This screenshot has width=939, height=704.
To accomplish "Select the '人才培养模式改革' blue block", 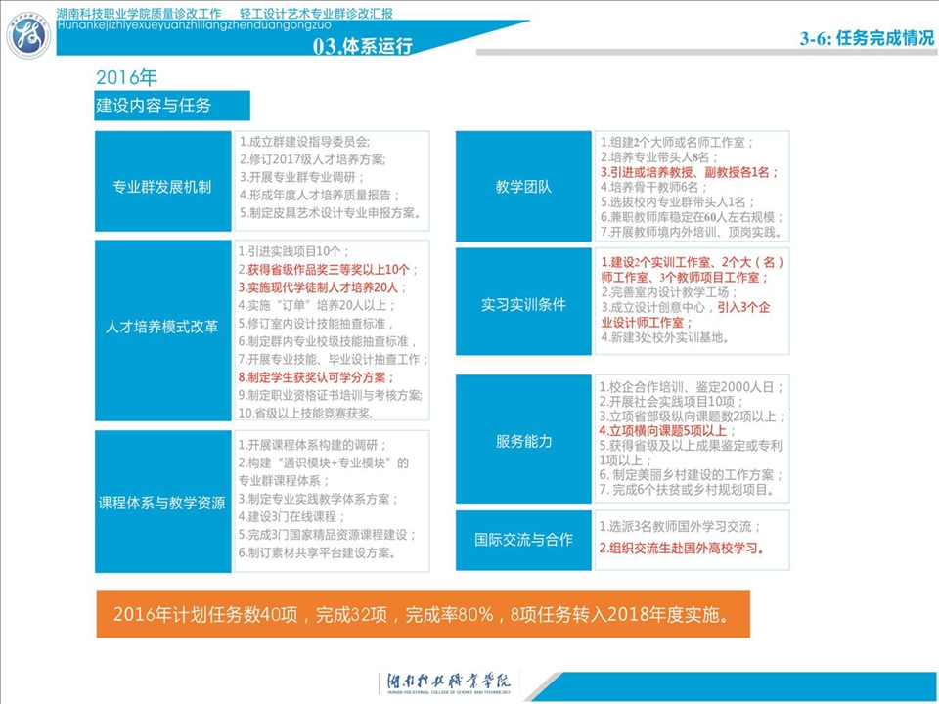I will click(x=163, y=330).
